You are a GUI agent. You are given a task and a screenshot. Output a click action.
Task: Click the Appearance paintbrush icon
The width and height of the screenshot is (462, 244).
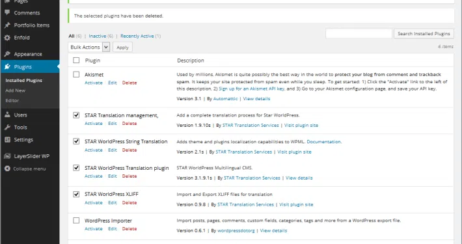[x=7, y=54]
